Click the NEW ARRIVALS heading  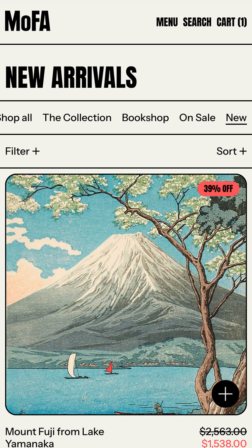71,77
